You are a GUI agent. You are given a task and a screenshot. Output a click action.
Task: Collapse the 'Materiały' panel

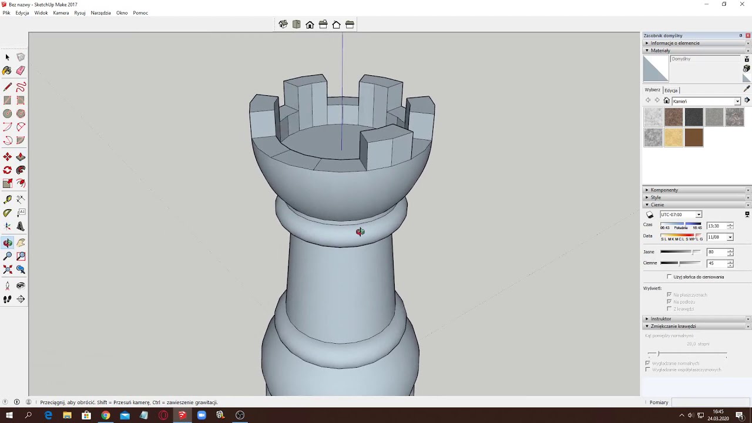[697, 51]
